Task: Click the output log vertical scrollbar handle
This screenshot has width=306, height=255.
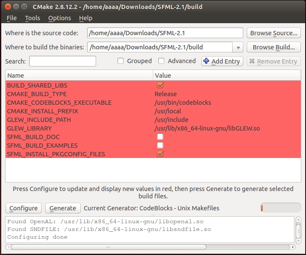Action: coord(298,231)
